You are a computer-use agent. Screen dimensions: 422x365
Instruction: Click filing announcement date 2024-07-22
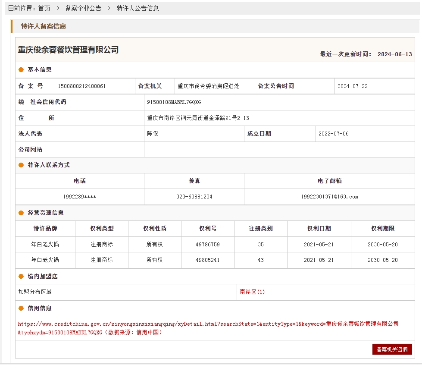pos(352,86)
